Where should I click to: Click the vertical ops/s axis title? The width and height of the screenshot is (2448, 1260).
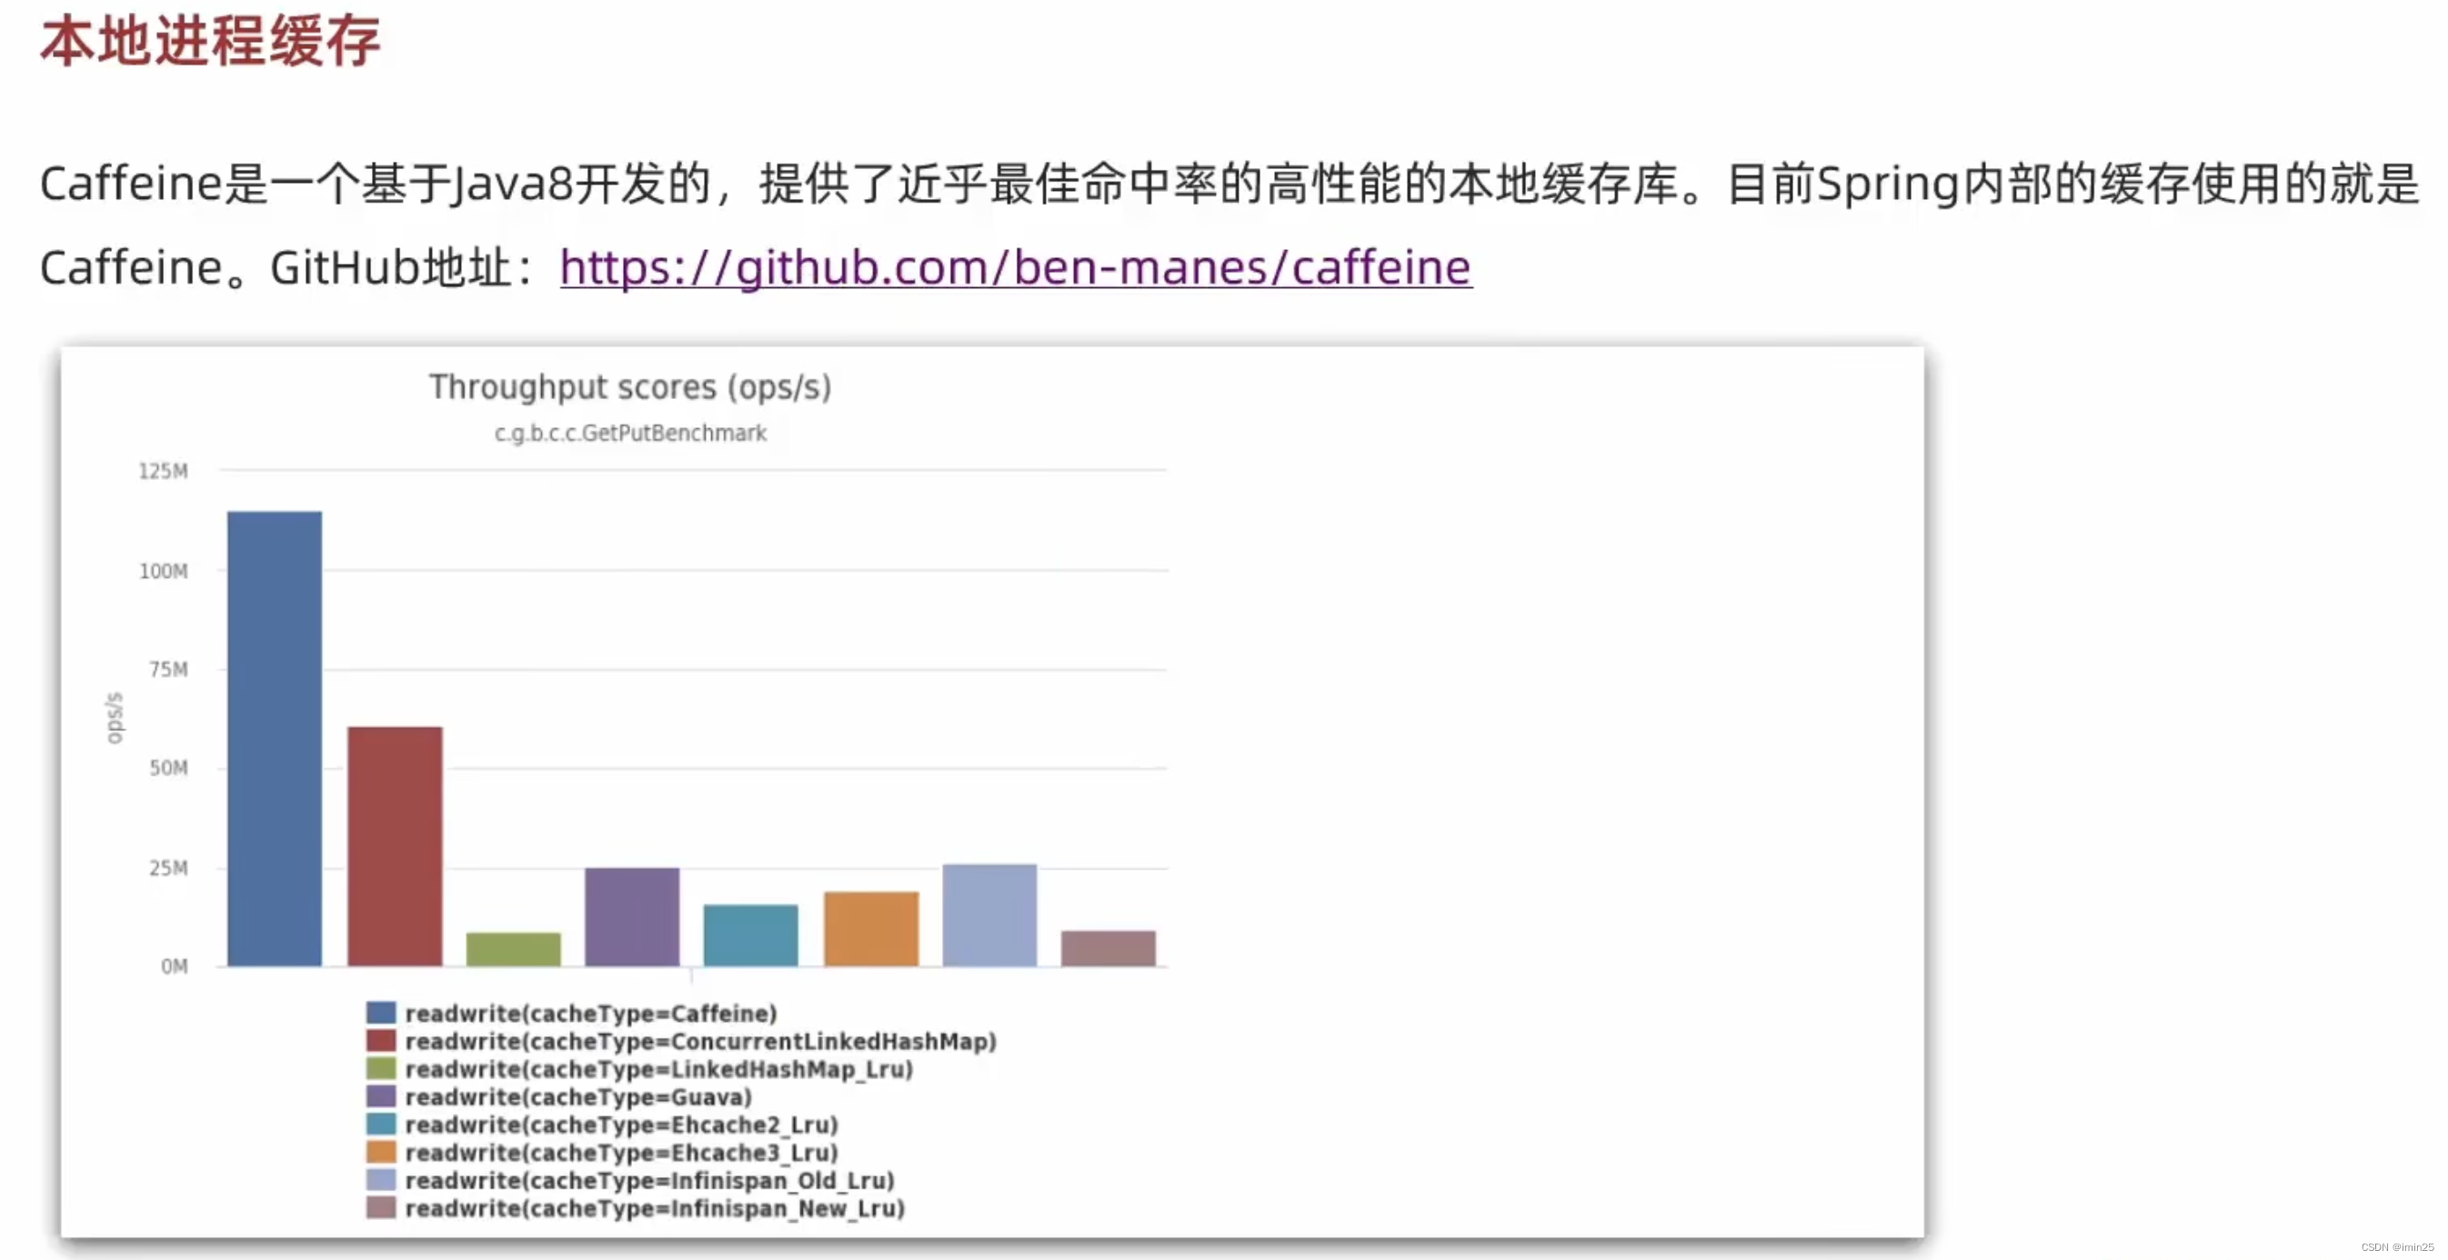coord(114,717)
